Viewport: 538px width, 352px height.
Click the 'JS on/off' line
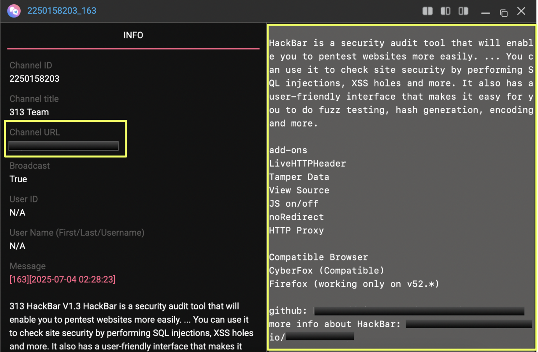[x=294, y=204]
